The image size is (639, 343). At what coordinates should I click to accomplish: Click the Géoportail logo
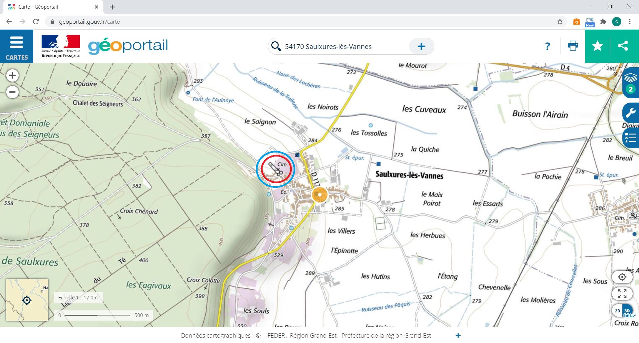point(128,46)
